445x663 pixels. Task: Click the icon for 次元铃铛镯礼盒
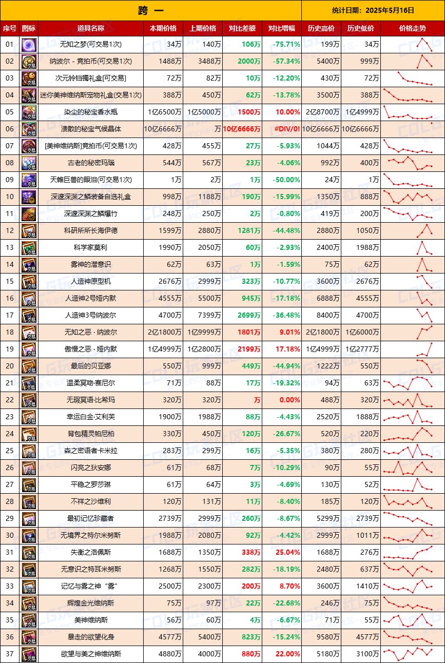coord(29,79)
